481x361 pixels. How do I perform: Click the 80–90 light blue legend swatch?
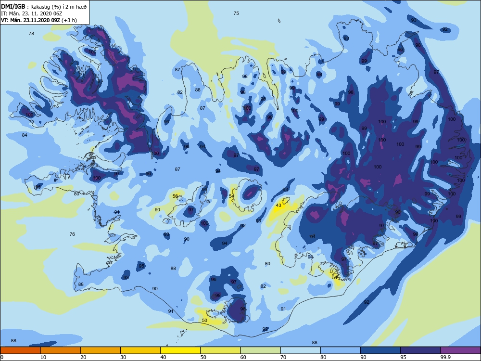(341, 350)
